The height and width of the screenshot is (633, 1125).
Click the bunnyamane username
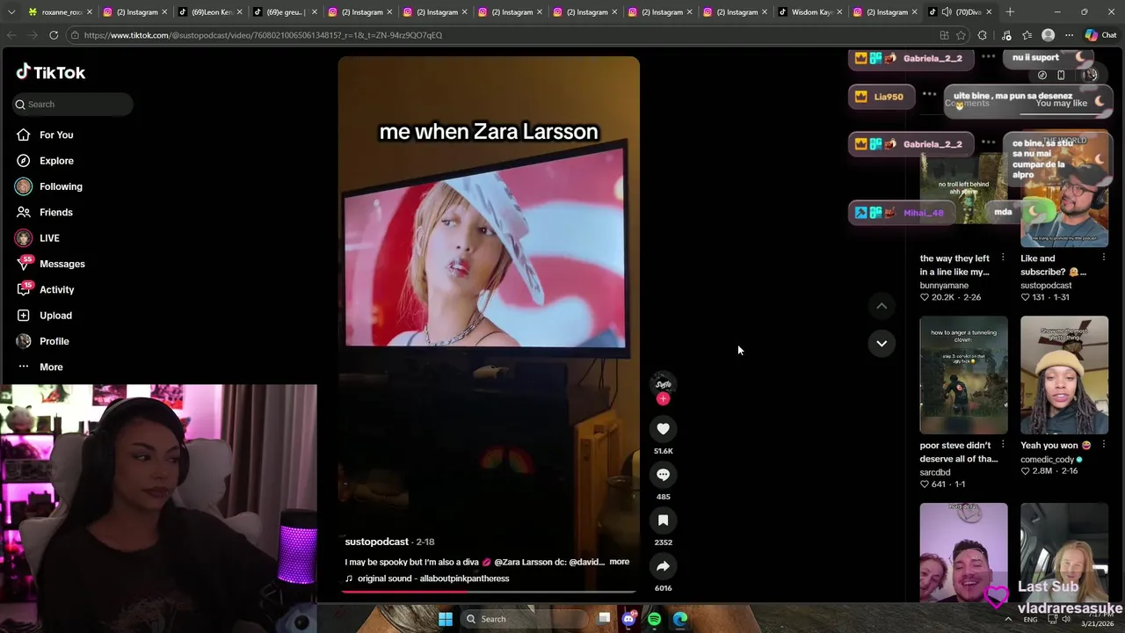coord(944,286)
